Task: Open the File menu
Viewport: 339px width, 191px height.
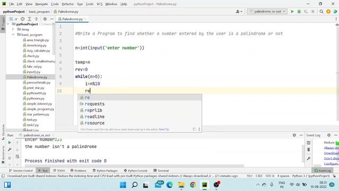Action: tap(11, 4)
